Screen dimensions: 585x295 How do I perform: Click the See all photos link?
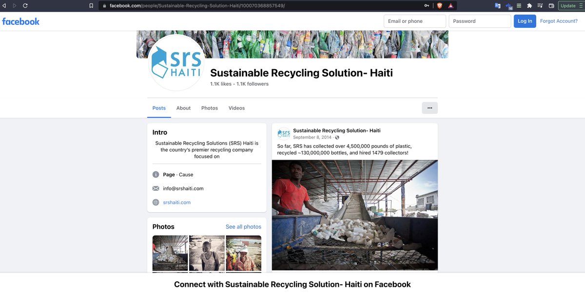243,227
